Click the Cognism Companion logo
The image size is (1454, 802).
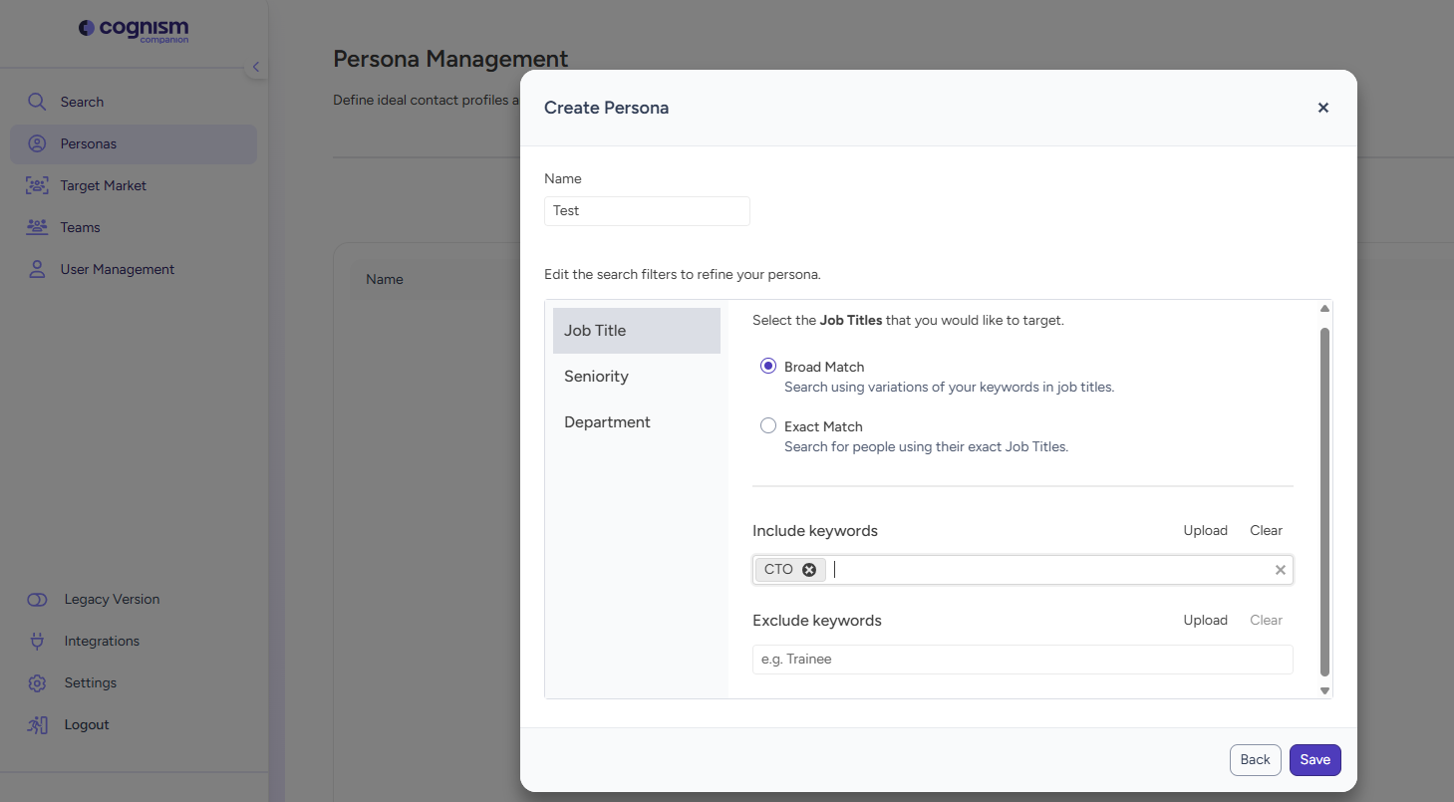point(134,30)
